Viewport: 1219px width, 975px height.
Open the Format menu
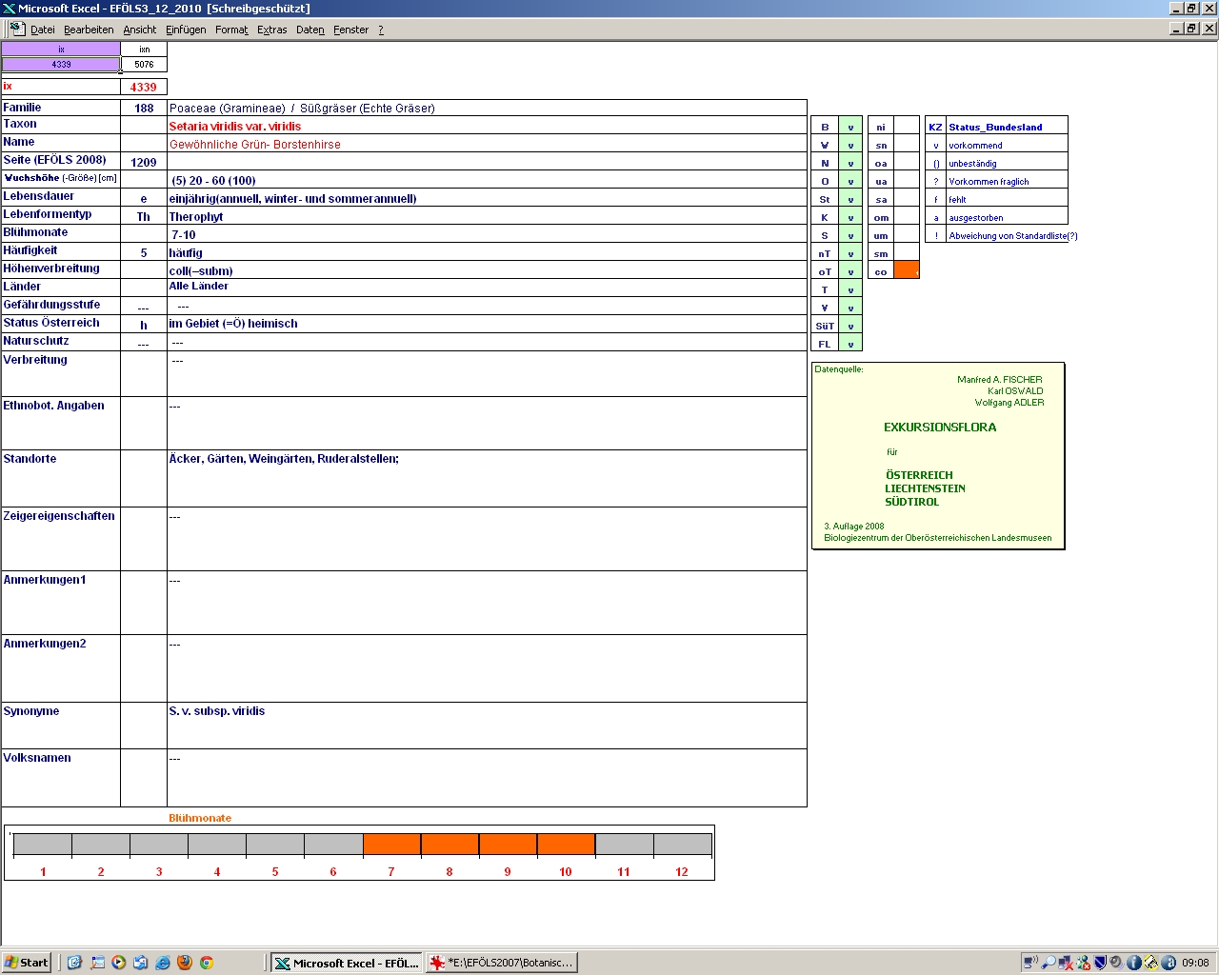pos(231,30)
